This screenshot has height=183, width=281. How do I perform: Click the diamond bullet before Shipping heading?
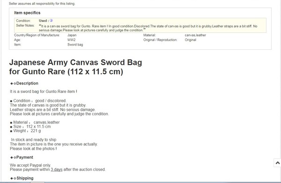coord(13,178)
